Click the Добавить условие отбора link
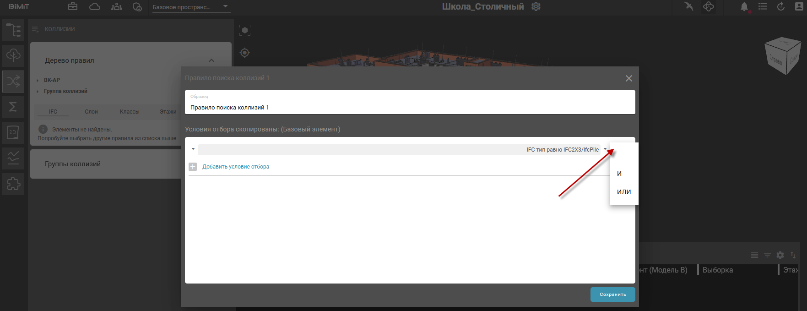 (236, 167)
